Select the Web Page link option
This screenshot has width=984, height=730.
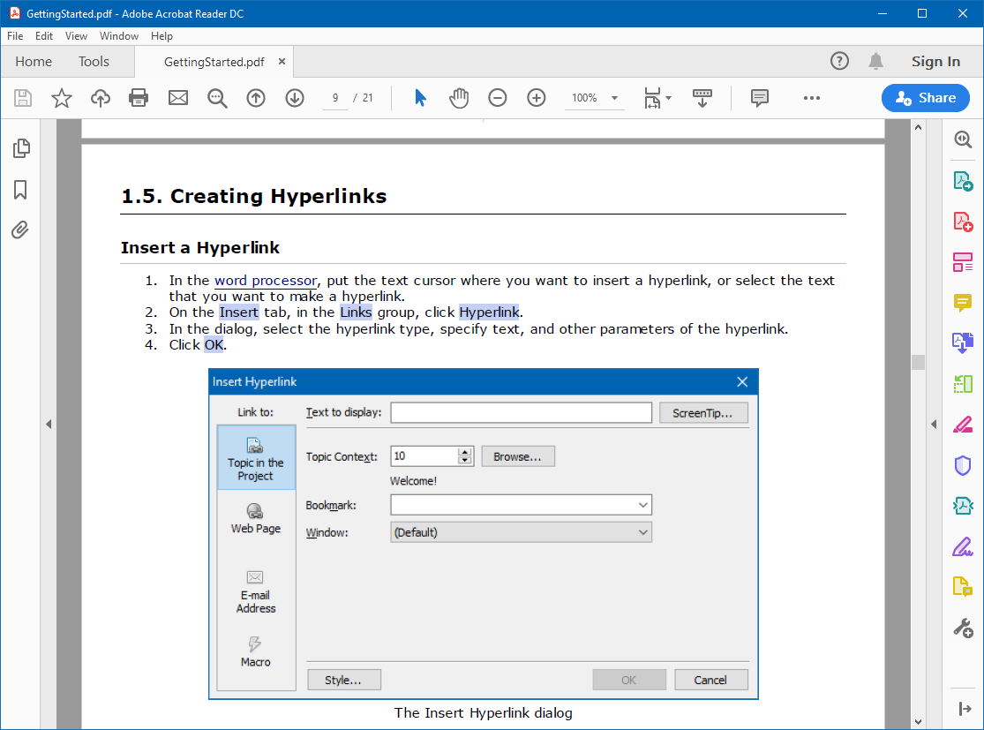(x=255, y=517)
